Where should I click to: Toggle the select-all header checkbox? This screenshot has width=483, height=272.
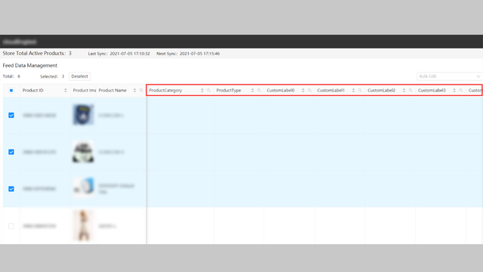point(11,91)
